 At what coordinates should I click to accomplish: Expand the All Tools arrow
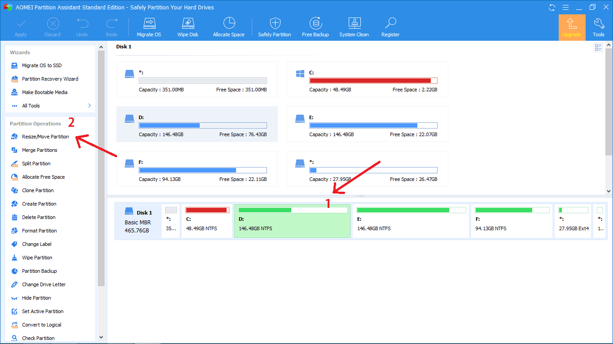pyautogui.click(x=89, y=106)
